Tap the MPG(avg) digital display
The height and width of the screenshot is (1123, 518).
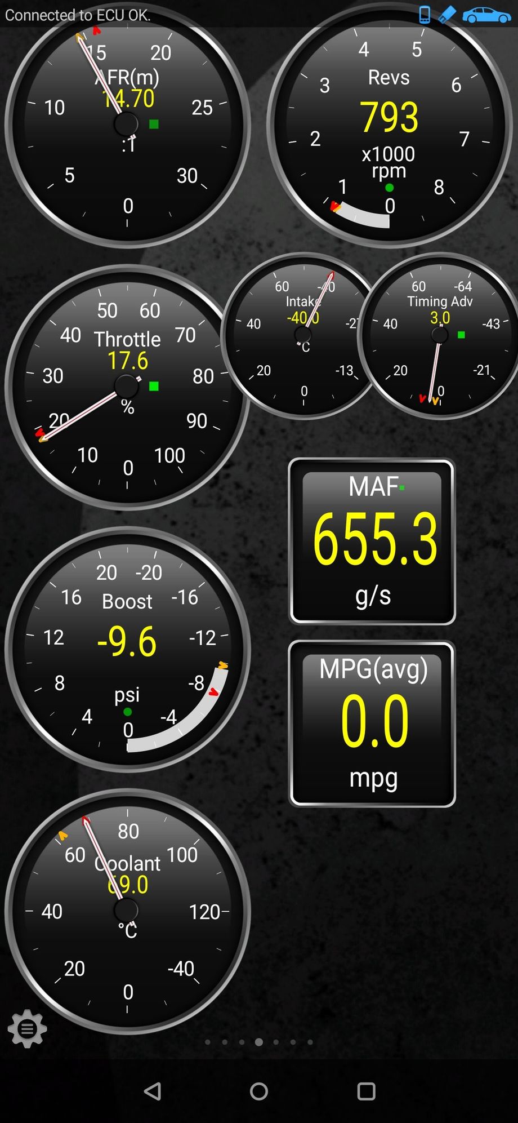(372, 724)
